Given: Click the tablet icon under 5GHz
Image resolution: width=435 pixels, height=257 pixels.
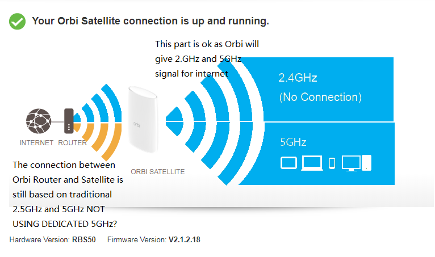Looking at the screenshot, I should point(288,163).
